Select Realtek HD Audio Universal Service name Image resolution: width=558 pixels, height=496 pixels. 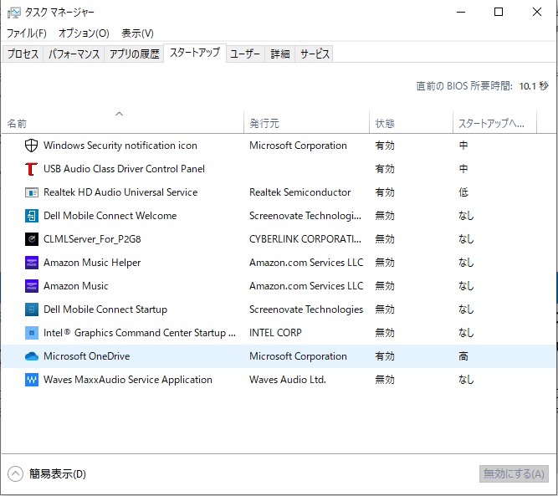tap(120, 192)
